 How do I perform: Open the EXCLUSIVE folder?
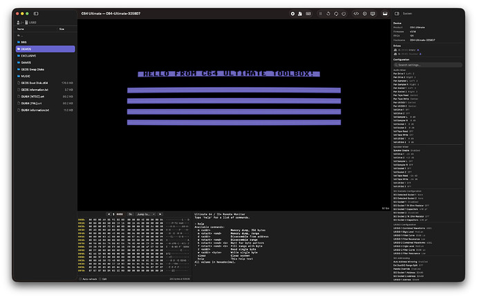(46, 56)
